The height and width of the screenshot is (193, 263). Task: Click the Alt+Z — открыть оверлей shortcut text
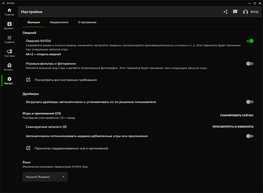click(43, 54)
